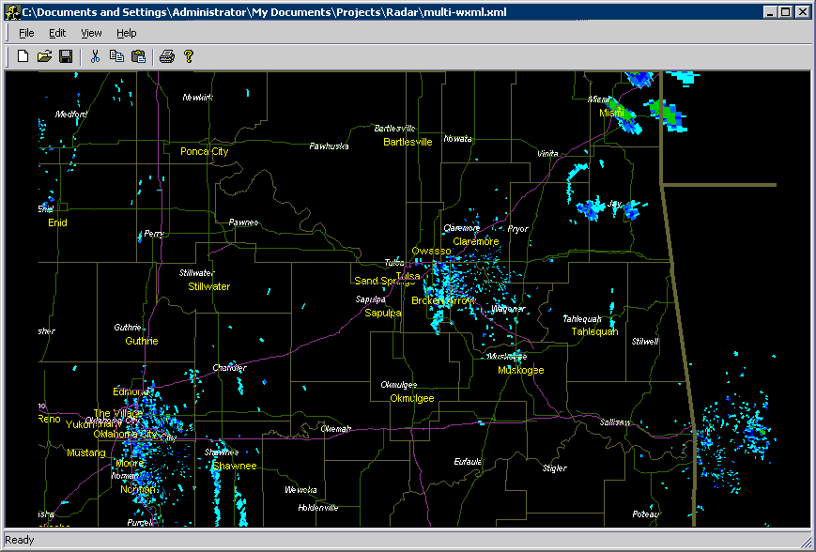Screen dimensions: 816x552
Task: Create a new document with the New icon
Action: (21, 55)
